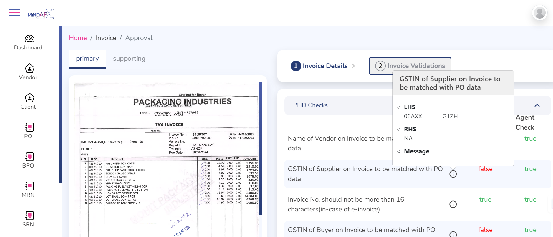The image size is (553, 237).
Task: Click the MindapX logo
Action: tap(41, 14)
